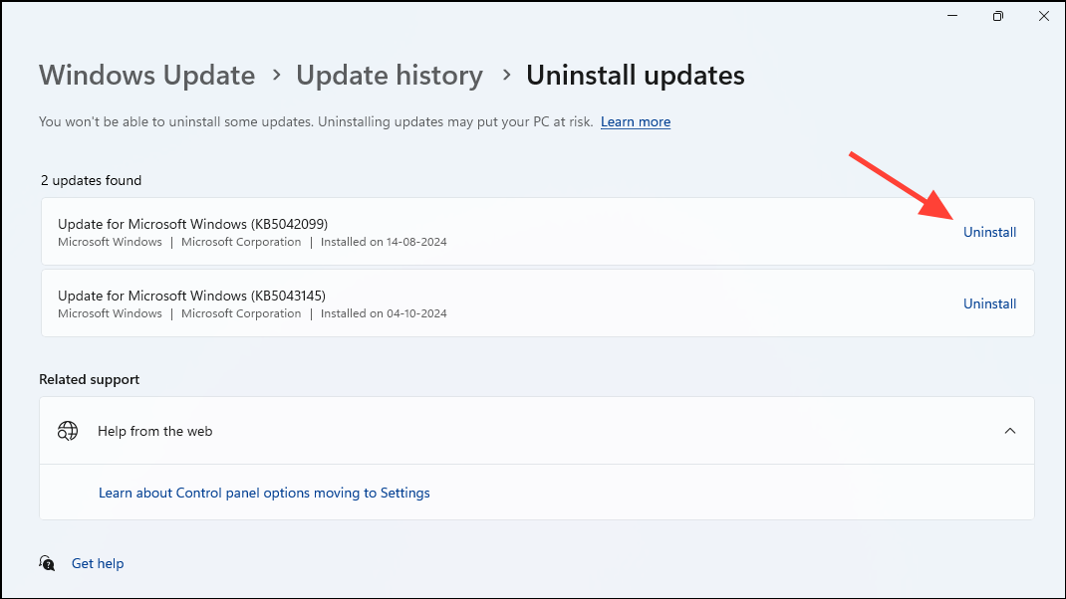Image resolution: width=1066 pixels, height=599 pixels.
Task: Click the Related support section header
Action: (89, 379)
